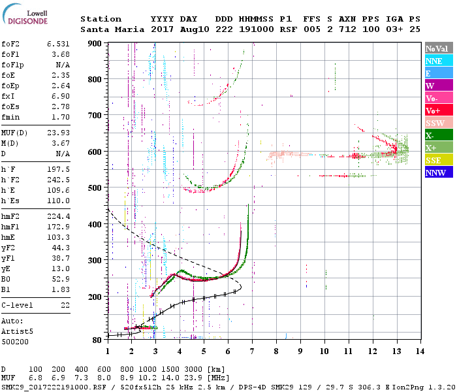The width and height of the screenshot is (457, 392).
Task: Click the 200 km height axis label
Action: (x=95, y=297)
